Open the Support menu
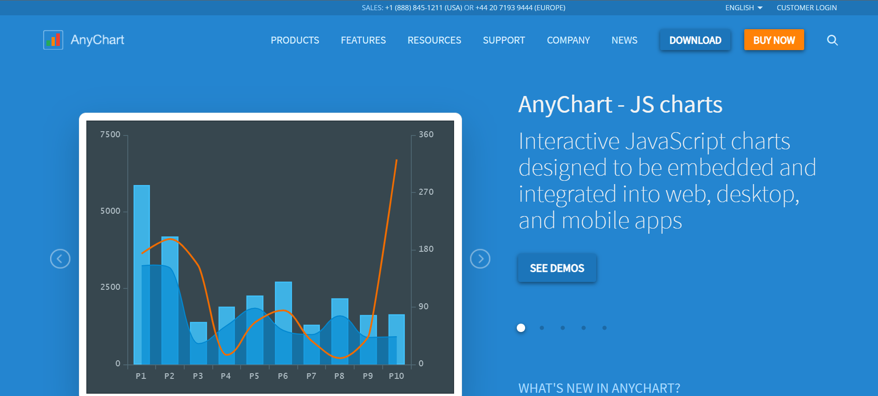 pyautogui.click(x=504, y=40)
